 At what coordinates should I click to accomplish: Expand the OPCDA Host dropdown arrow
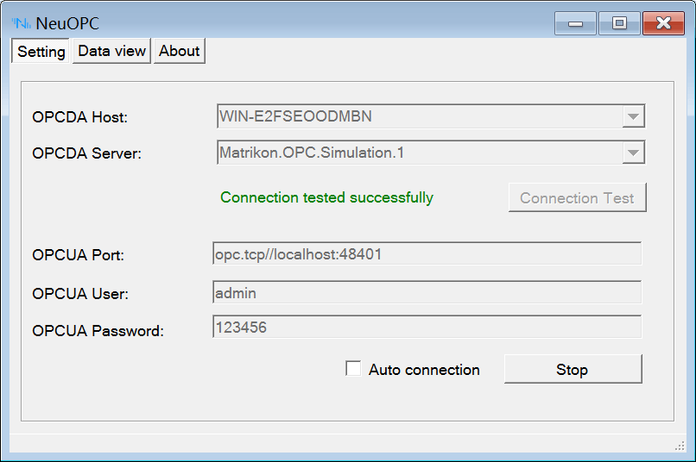pos(633,115)
